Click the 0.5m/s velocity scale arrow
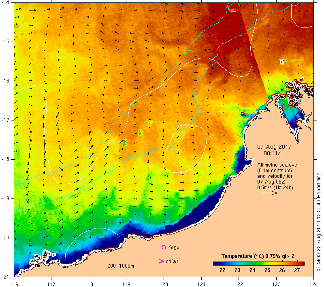The image size is (324, 287). (x=269, y=193)
